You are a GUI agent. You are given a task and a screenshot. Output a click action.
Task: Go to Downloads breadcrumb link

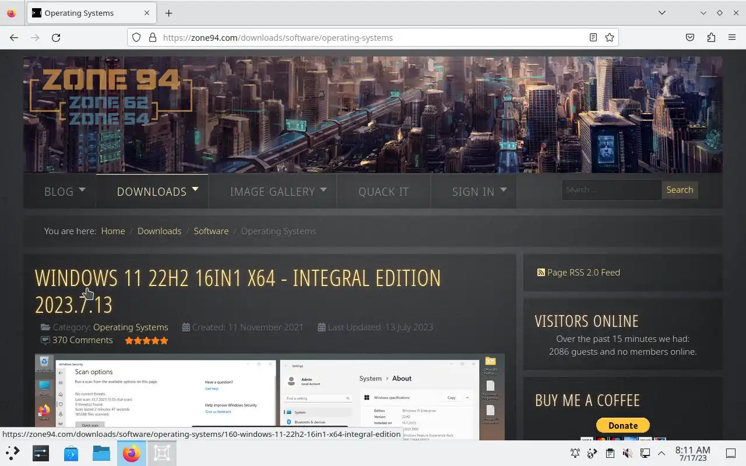[159, 231]
